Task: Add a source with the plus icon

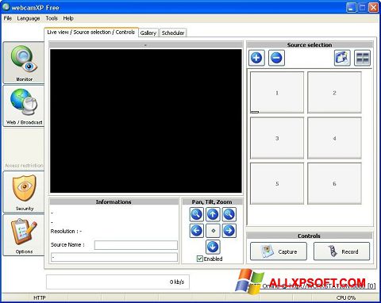Action: pos(256,58)
